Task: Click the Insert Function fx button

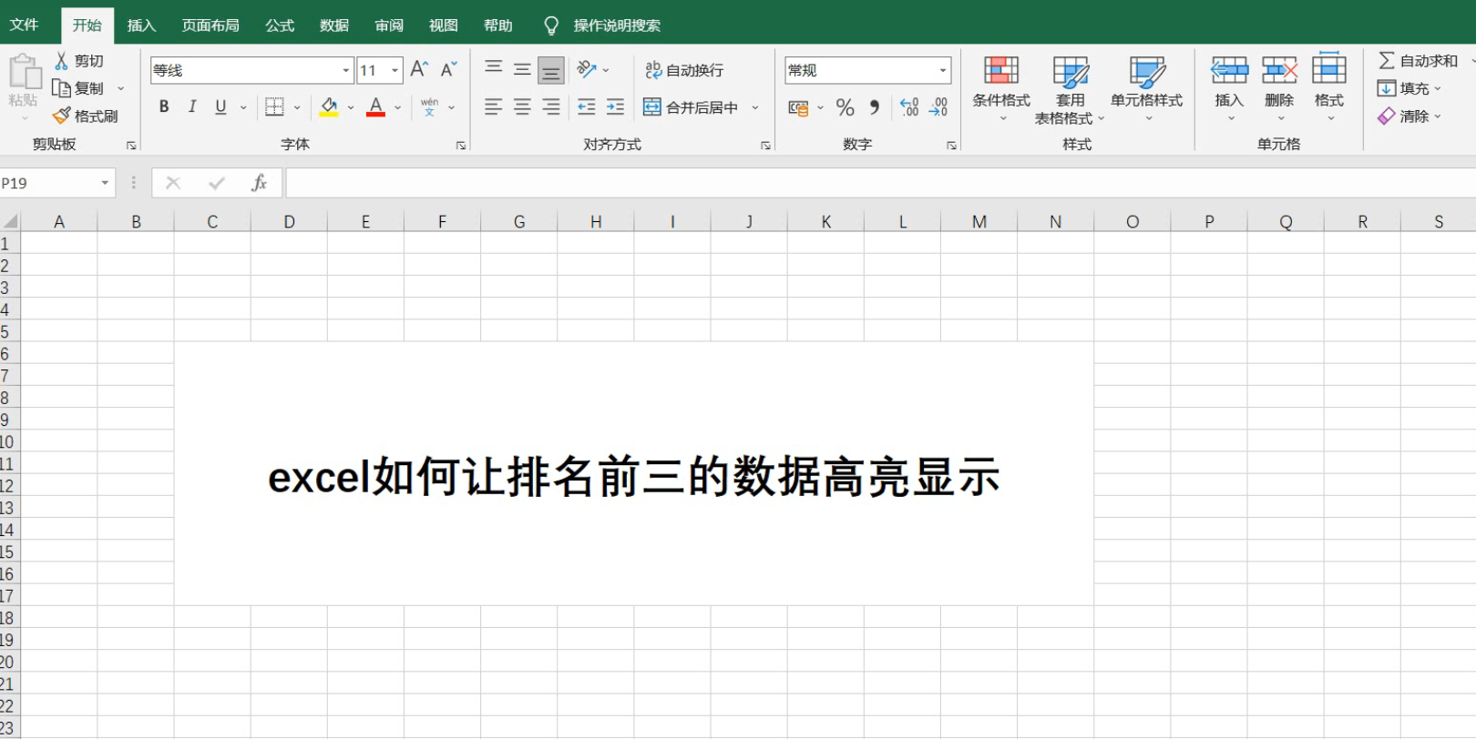Action: (259, 183)
